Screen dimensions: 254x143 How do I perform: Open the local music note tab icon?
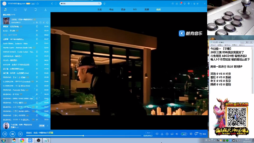[x=5, y=10]
